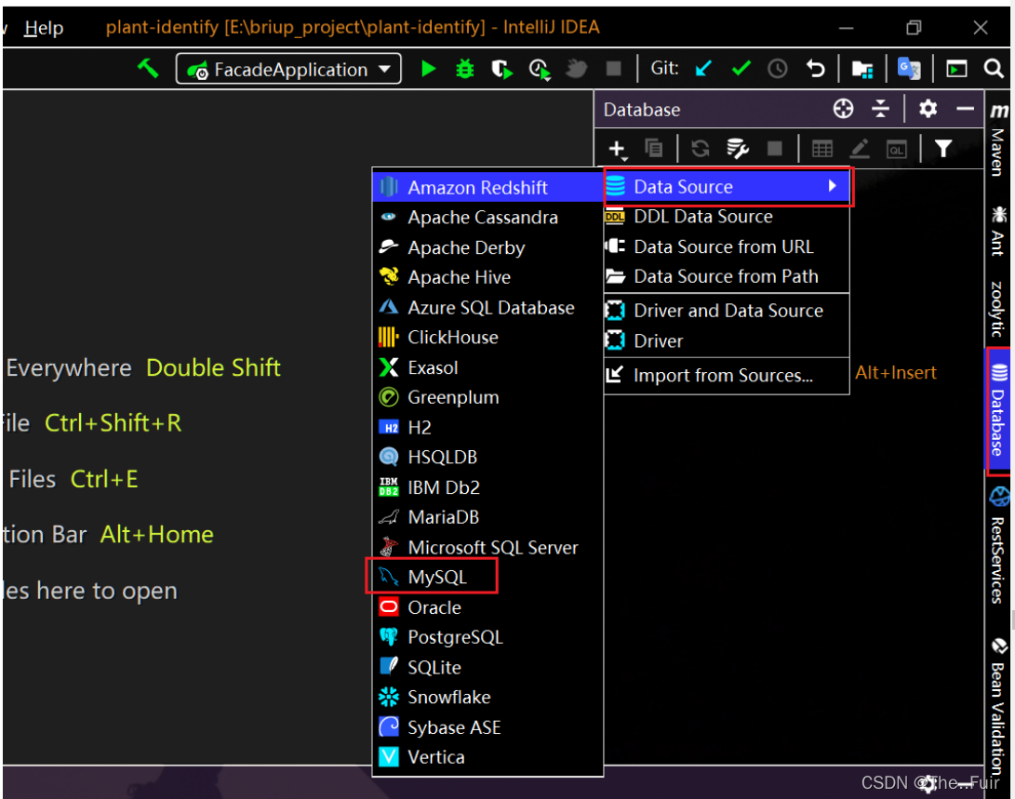Click the Run Anything toolbar icon
Viewport: 1015px width, 799px height.
click(x=956, y=69)
